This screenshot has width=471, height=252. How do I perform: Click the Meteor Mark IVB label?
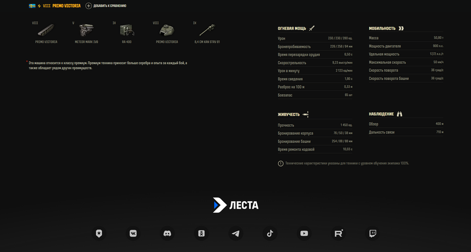[x=86, y=42]
